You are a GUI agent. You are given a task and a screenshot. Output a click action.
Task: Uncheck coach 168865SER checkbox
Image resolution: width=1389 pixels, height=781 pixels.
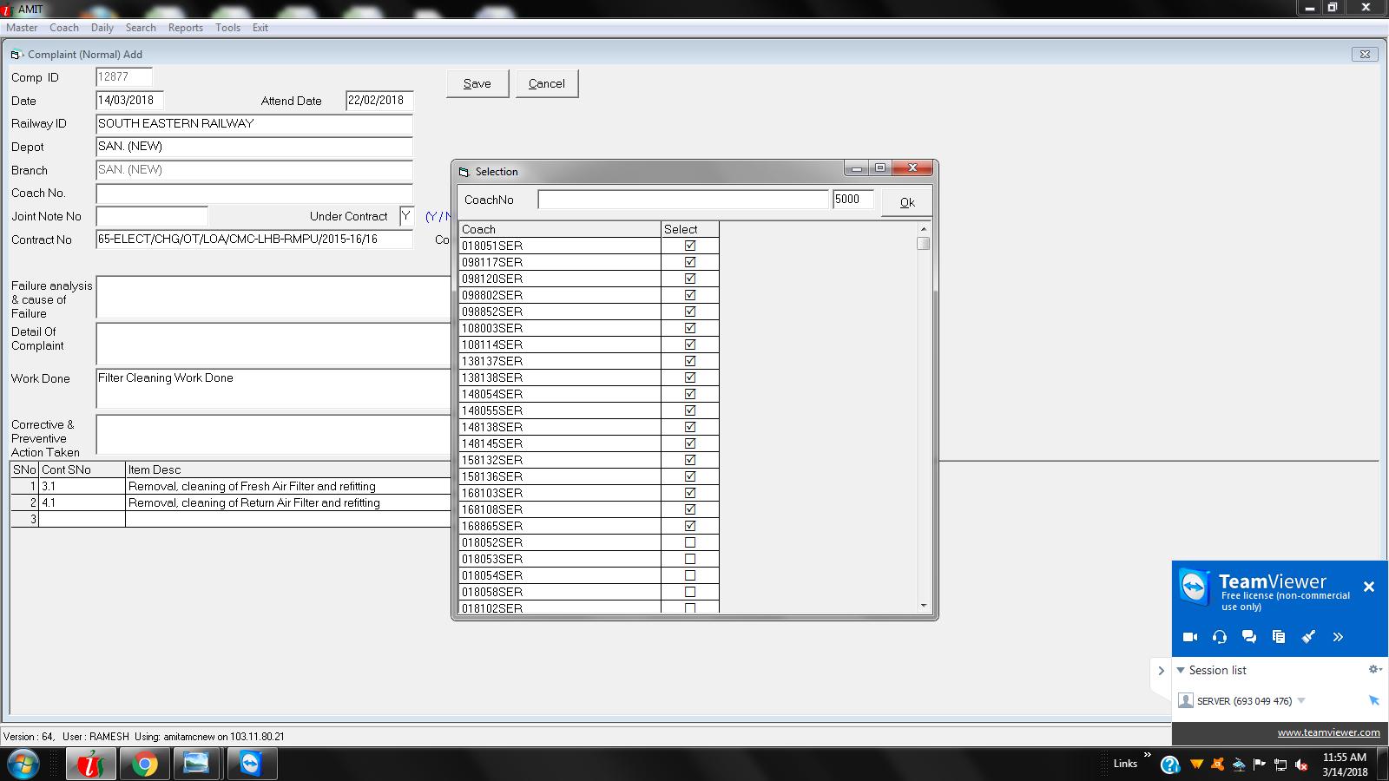coord(690,526)
